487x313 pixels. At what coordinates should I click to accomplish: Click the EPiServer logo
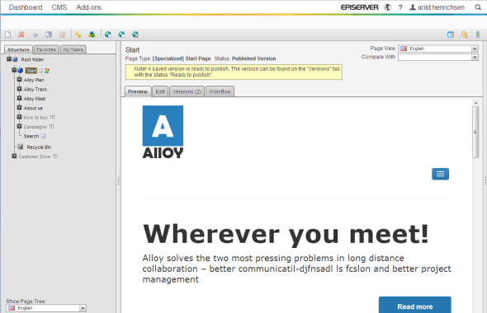(359, 7)
